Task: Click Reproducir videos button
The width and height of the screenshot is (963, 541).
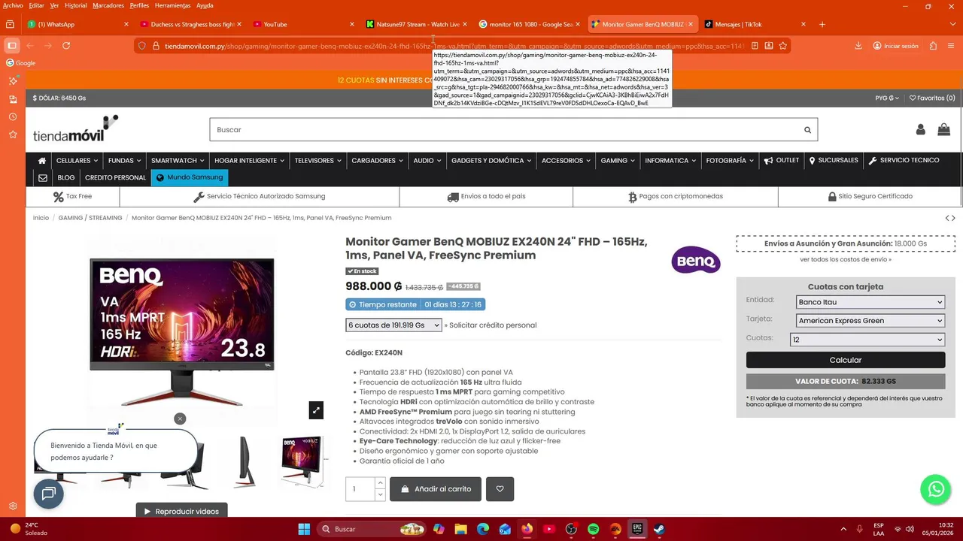Action: tap(181, 512)
